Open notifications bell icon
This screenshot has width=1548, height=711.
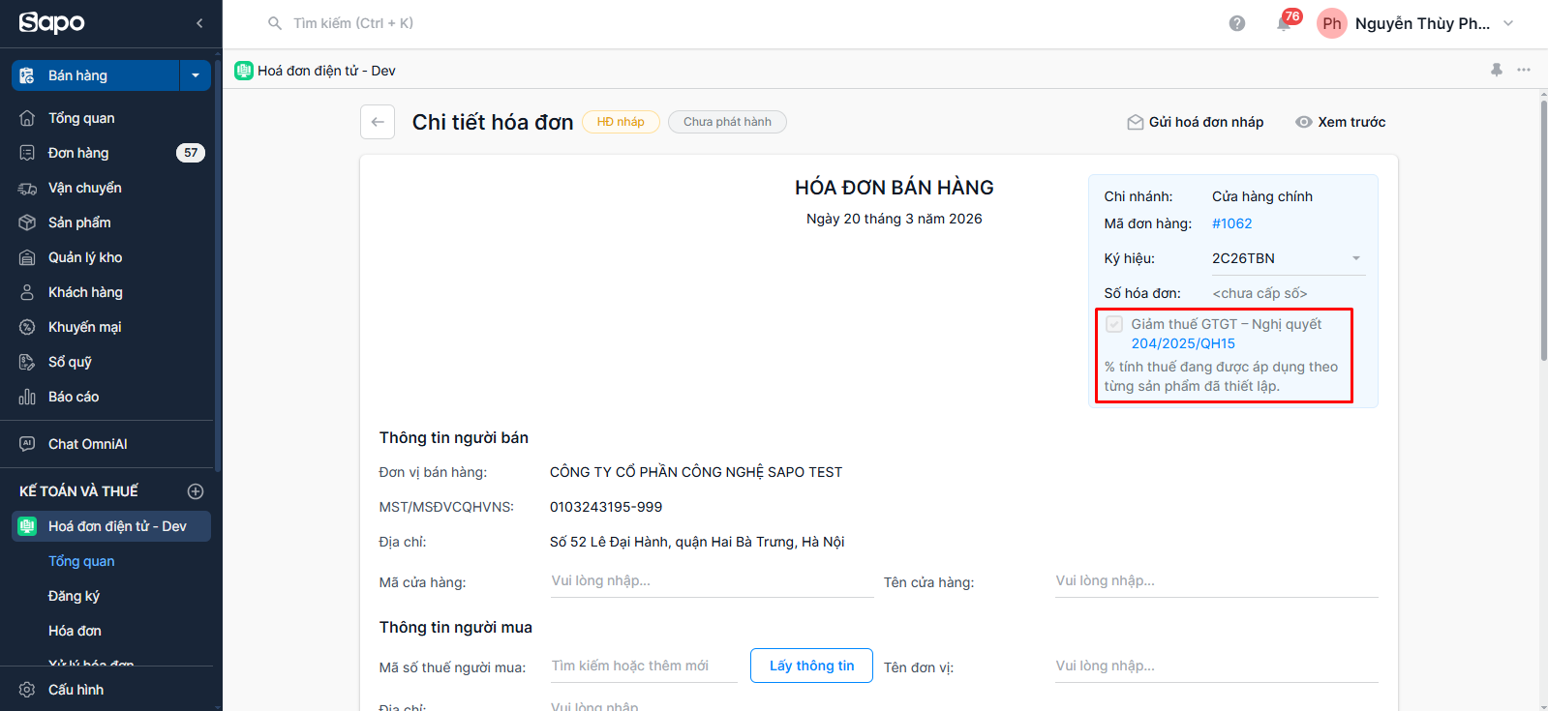point(1284,23)
